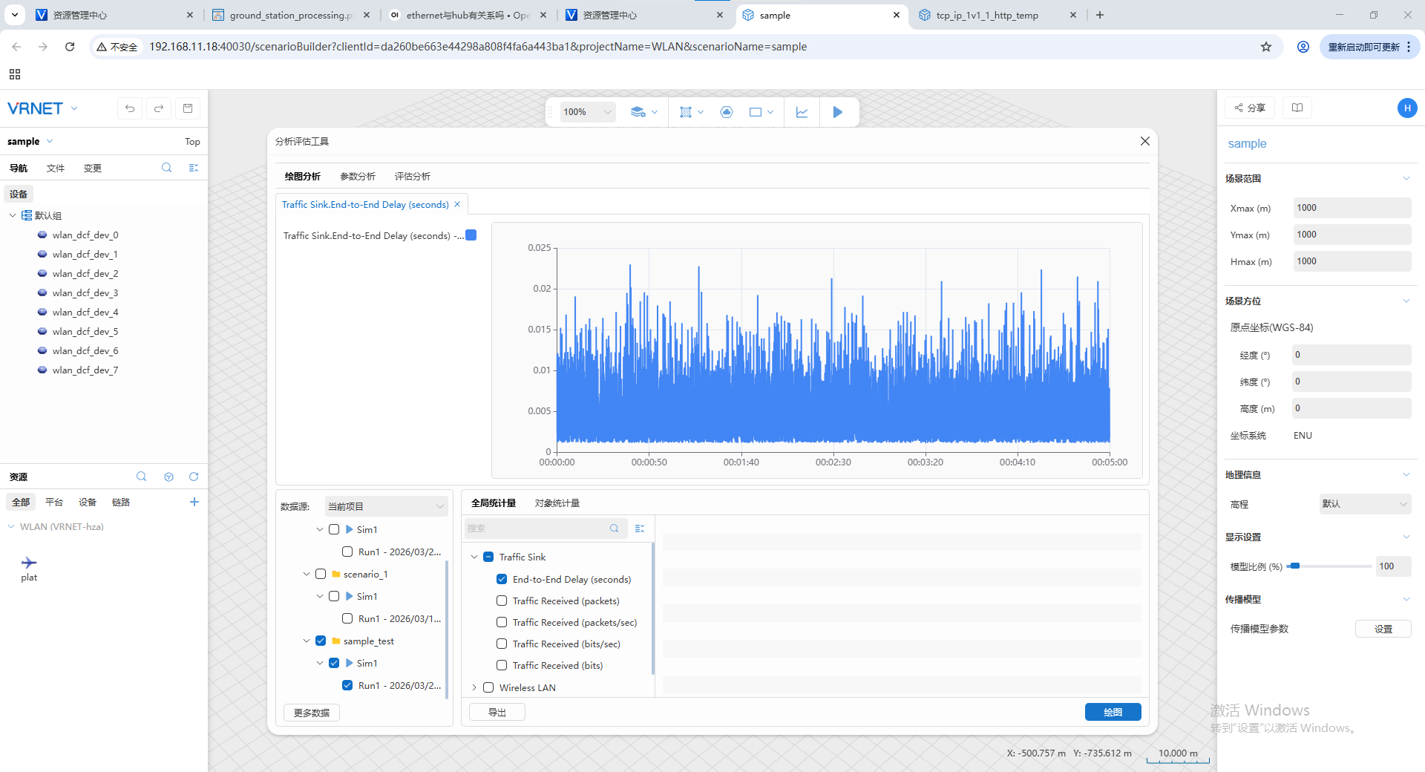Open the analysis chart tool icon

(x=802, y=112)
